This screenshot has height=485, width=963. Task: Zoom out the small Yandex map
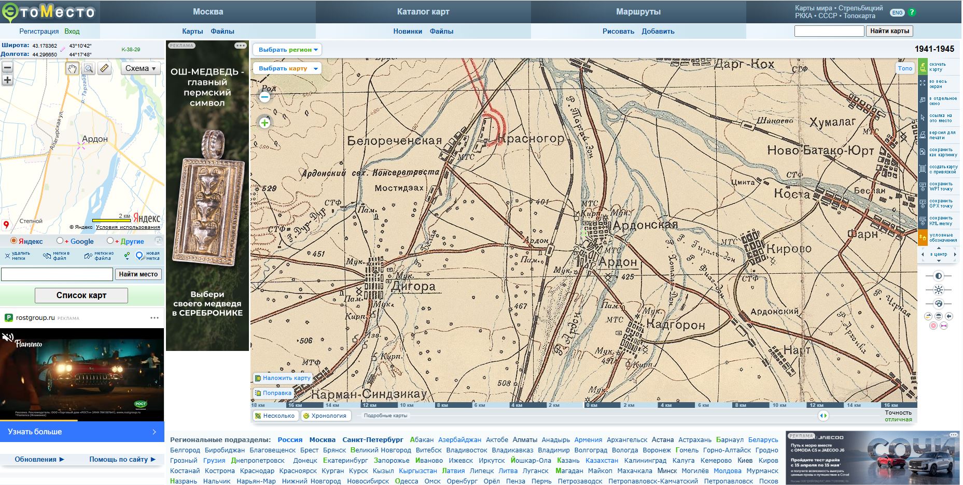tap(7, 67)
